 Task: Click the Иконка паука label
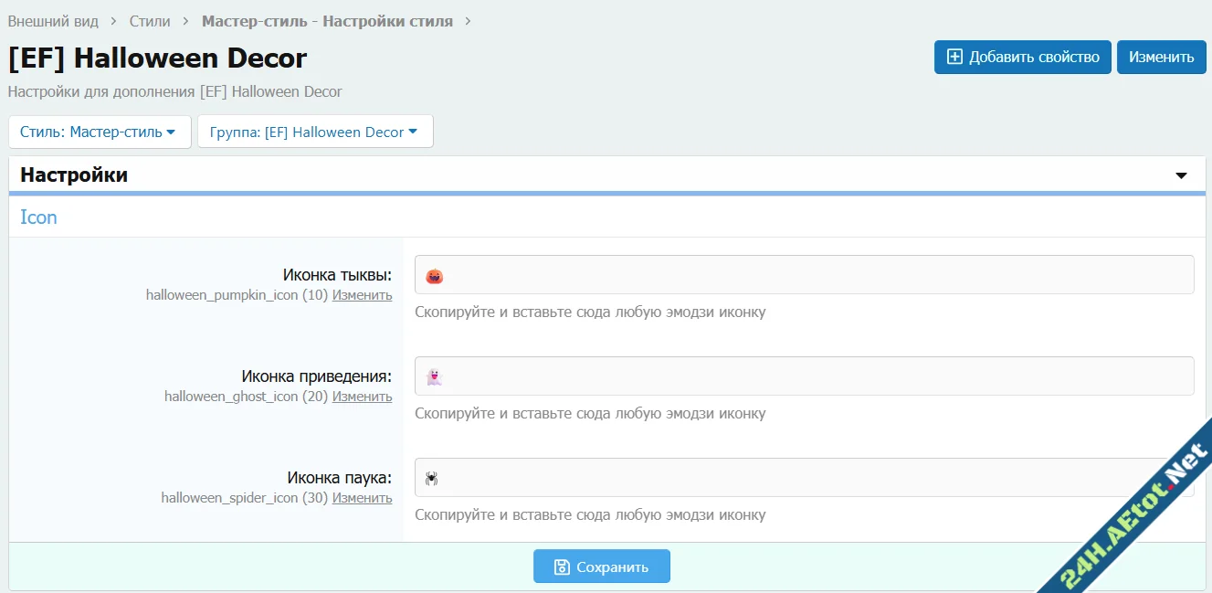tap(339, 478)
